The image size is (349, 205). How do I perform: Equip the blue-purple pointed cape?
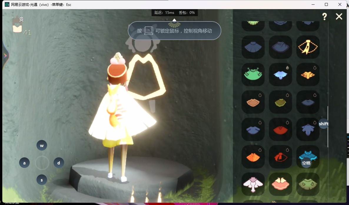click(308, 129)
